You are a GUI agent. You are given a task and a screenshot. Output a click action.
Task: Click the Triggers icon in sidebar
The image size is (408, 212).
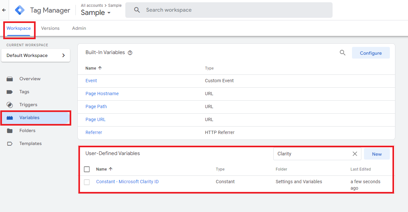(10, 105)
